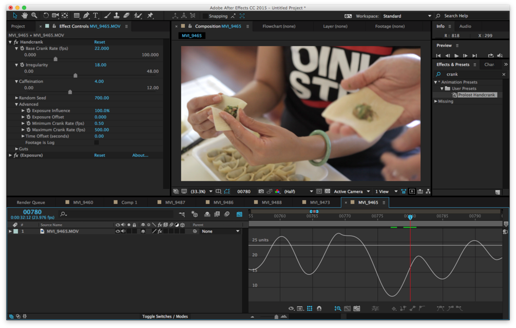Hide video of MVI_9465.MOV layer
The height and width of the screenshot is (328, 516).
pyautogui.click(x=118, y=231)
